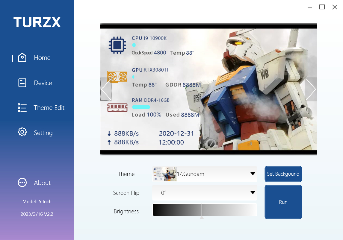Open the 17.Gundam theme combo box
The height and width of the screenshot is (240, 343).
click(x=204, y=174)
